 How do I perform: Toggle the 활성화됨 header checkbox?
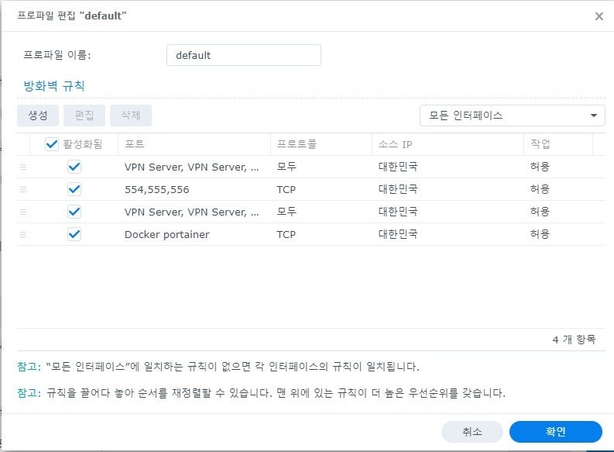(x=52, y=144)
